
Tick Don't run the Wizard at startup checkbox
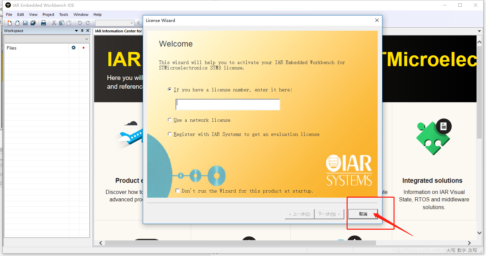178,191
